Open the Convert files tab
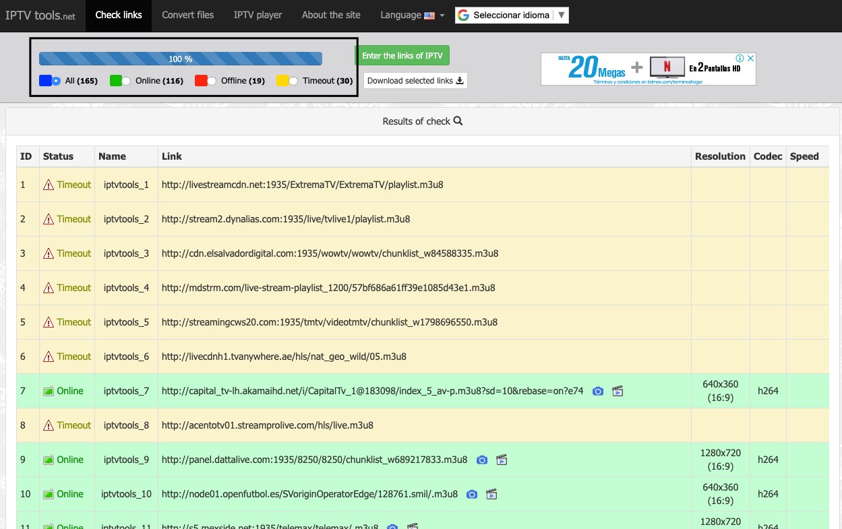This screenshot has height=529, width=842. [x=187, y=15]
